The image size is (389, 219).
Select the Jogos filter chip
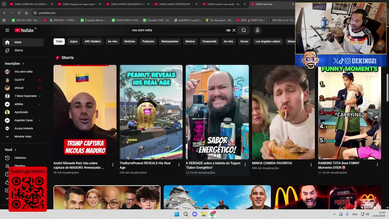point(74,41)
